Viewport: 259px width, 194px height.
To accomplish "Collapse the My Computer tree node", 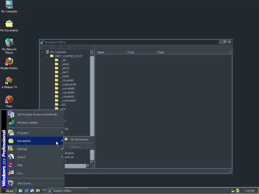I will point(42,52).
